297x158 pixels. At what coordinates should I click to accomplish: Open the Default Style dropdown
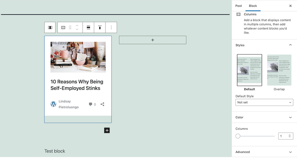[x=264, y=102]
